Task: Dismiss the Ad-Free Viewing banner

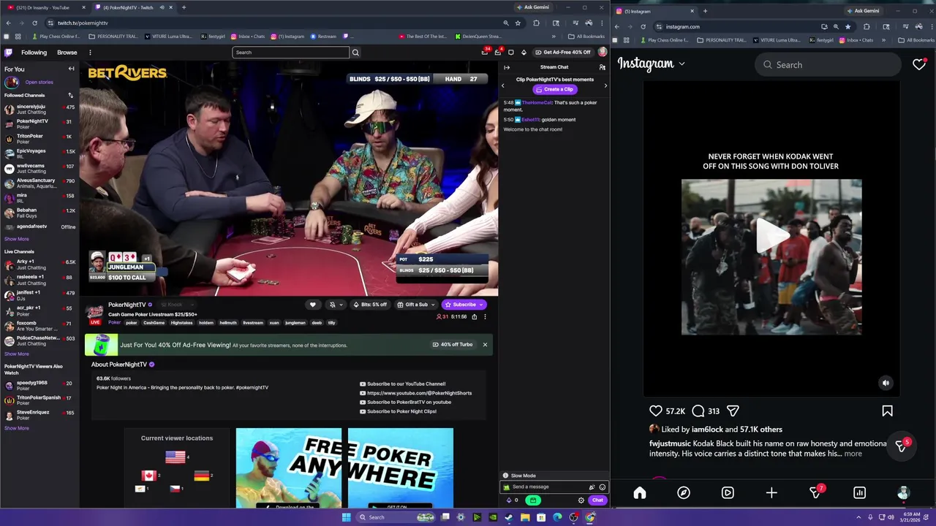Action: coord(485,345)
